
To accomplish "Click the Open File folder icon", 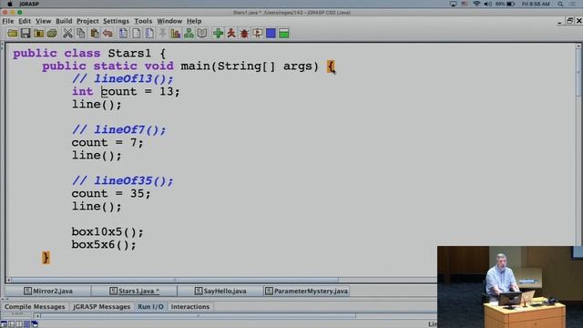I will [12, 34].
